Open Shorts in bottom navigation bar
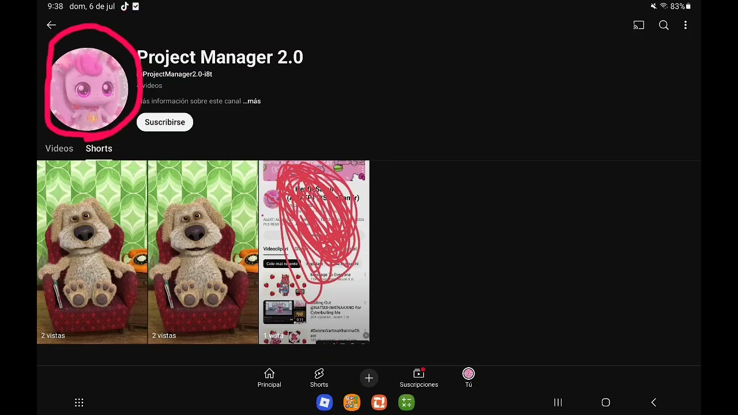The height and width of the screenshot is (415, 738). click(x=319, y=378)
